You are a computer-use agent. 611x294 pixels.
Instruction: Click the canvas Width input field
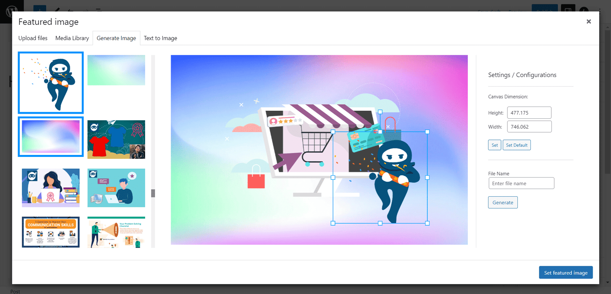pos(529,126)
